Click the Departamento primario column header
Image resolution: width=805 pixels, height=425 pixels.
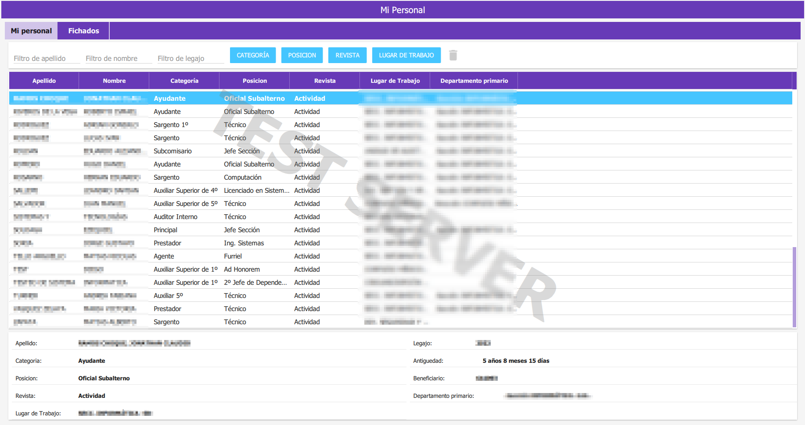click(x=474, y=81)
